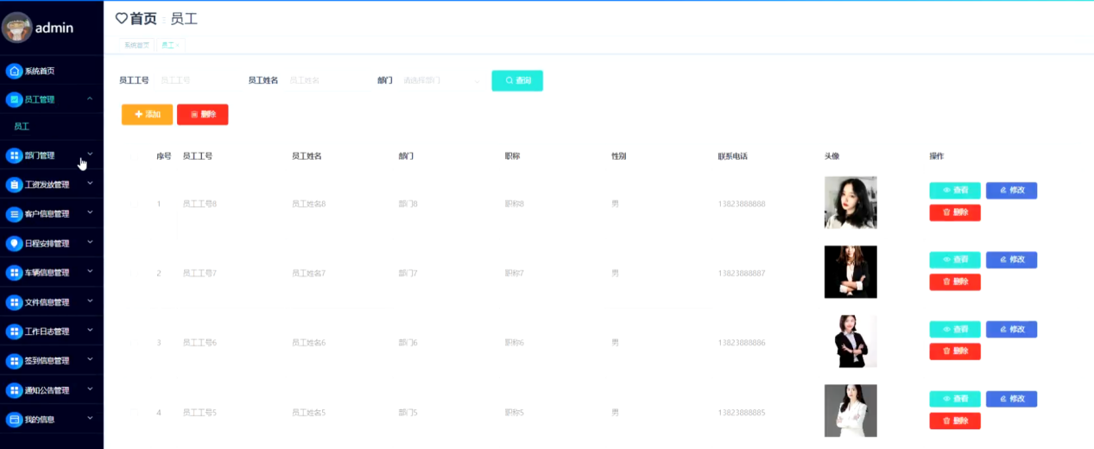Click 删除 for 员工工号5
This screenshot has width=1094, height=449.
click(x=955, y=421)
